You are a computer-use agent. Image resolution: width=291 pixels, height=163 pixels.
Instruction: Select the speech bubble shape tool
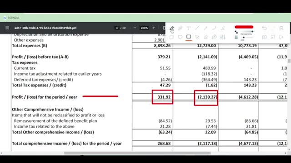[172, 37]
